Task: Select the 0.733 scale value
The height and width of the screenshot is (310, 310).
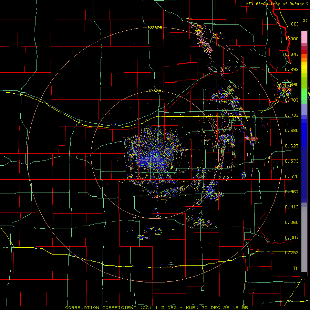Action: click(292, 115)
